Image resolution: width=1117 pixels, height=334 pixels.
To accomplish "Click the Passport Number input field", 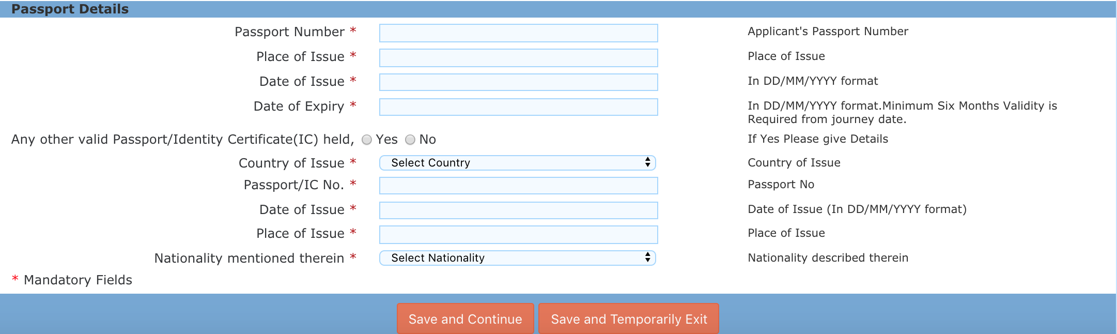I will (x=518, y=33).
